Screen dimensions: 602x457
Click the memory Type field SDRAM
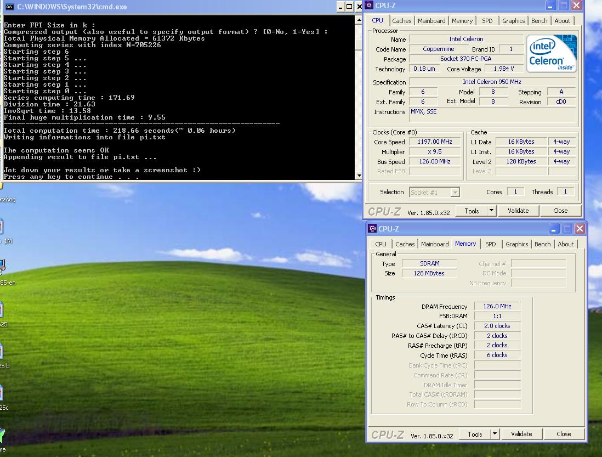429,263
